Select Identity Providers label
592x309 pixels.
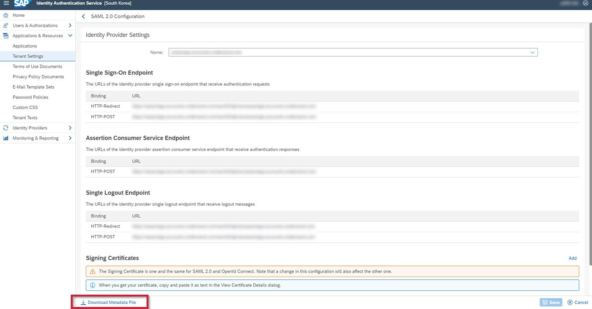click(x=30, y=128)
